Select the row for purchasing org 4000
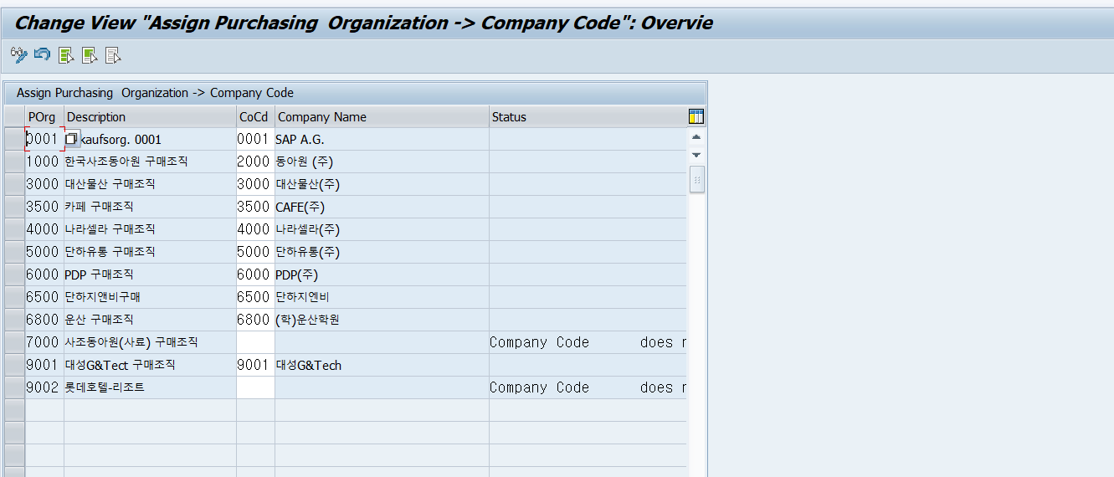Viewport: 1114px width, 477px height. tap(14, 229)
